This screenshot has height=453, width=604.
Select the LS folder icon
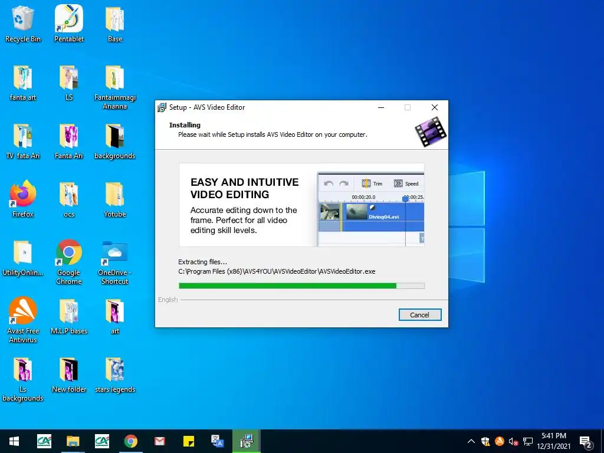tap(69, 83)
